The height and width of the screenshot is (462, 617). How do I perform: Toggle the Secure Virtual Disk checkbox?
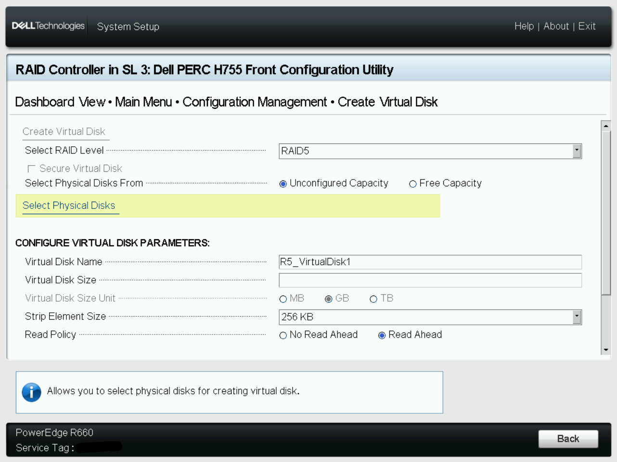point(31,168)
